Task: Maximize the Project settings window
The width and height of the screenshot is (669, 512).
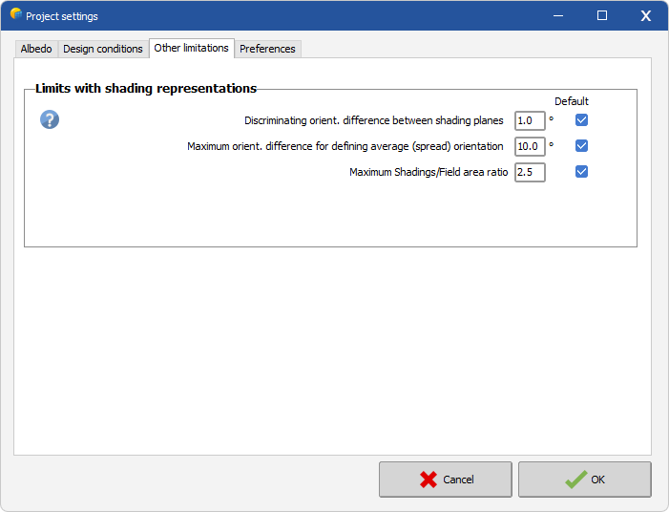Action: point(602,16)
